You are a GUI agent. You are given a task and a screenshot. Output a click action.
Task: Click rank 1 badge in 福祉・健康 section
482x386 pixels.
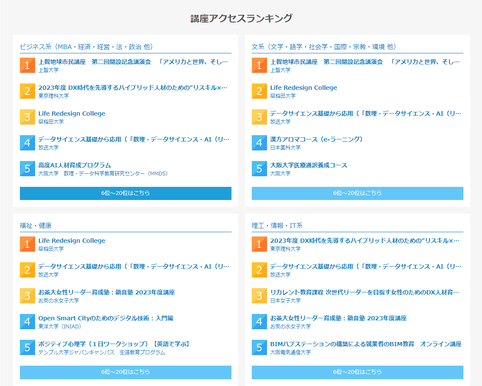pos(28,244)
